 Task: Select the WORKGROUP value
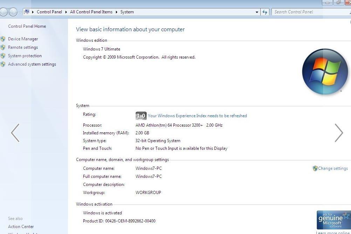148,193
